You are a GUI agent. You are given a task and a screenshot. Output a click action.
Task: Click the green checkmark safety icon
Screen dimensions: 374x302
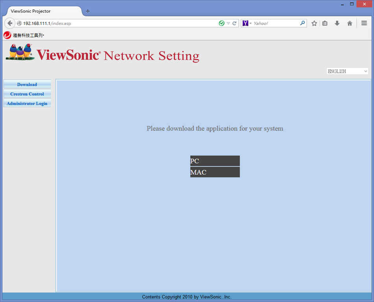point(221,23)
